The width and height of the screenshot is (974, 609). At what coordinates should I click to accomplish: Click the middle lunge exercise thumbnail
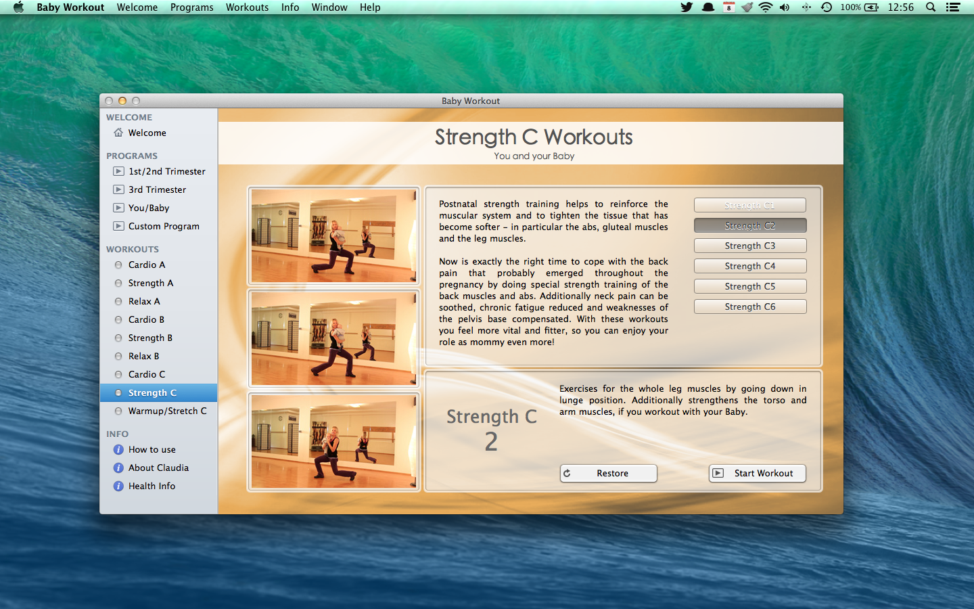[x=333, y=338]
